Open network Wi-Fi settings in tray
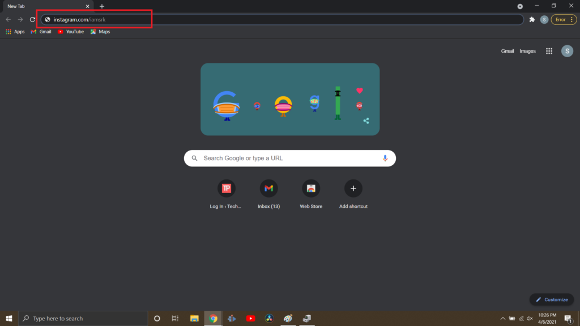Screen dimensions: 580x326 click(521, 318)
